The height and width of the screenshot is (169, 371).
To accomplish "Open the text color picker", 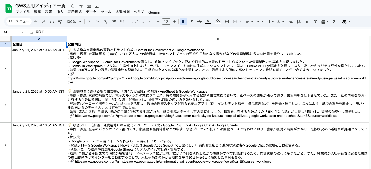I will (x=208, y=22).
